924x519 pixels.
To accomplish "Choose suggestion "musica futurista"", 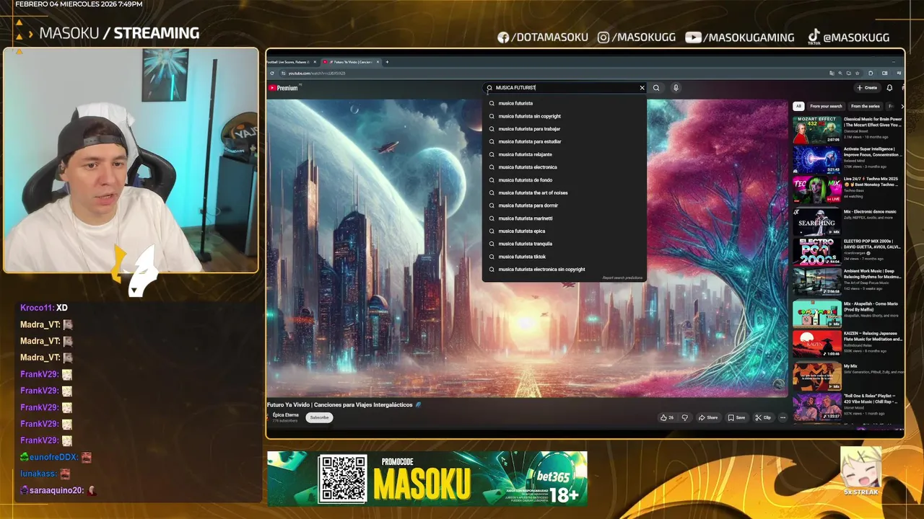I will [x=565, y=103].
